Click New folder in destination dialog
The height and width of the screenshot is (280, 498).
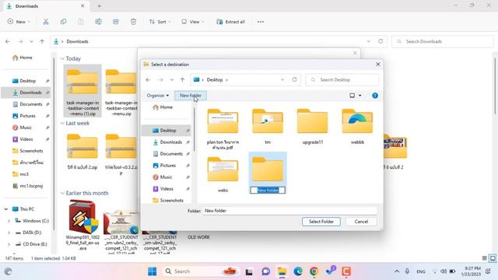(191, 95)
